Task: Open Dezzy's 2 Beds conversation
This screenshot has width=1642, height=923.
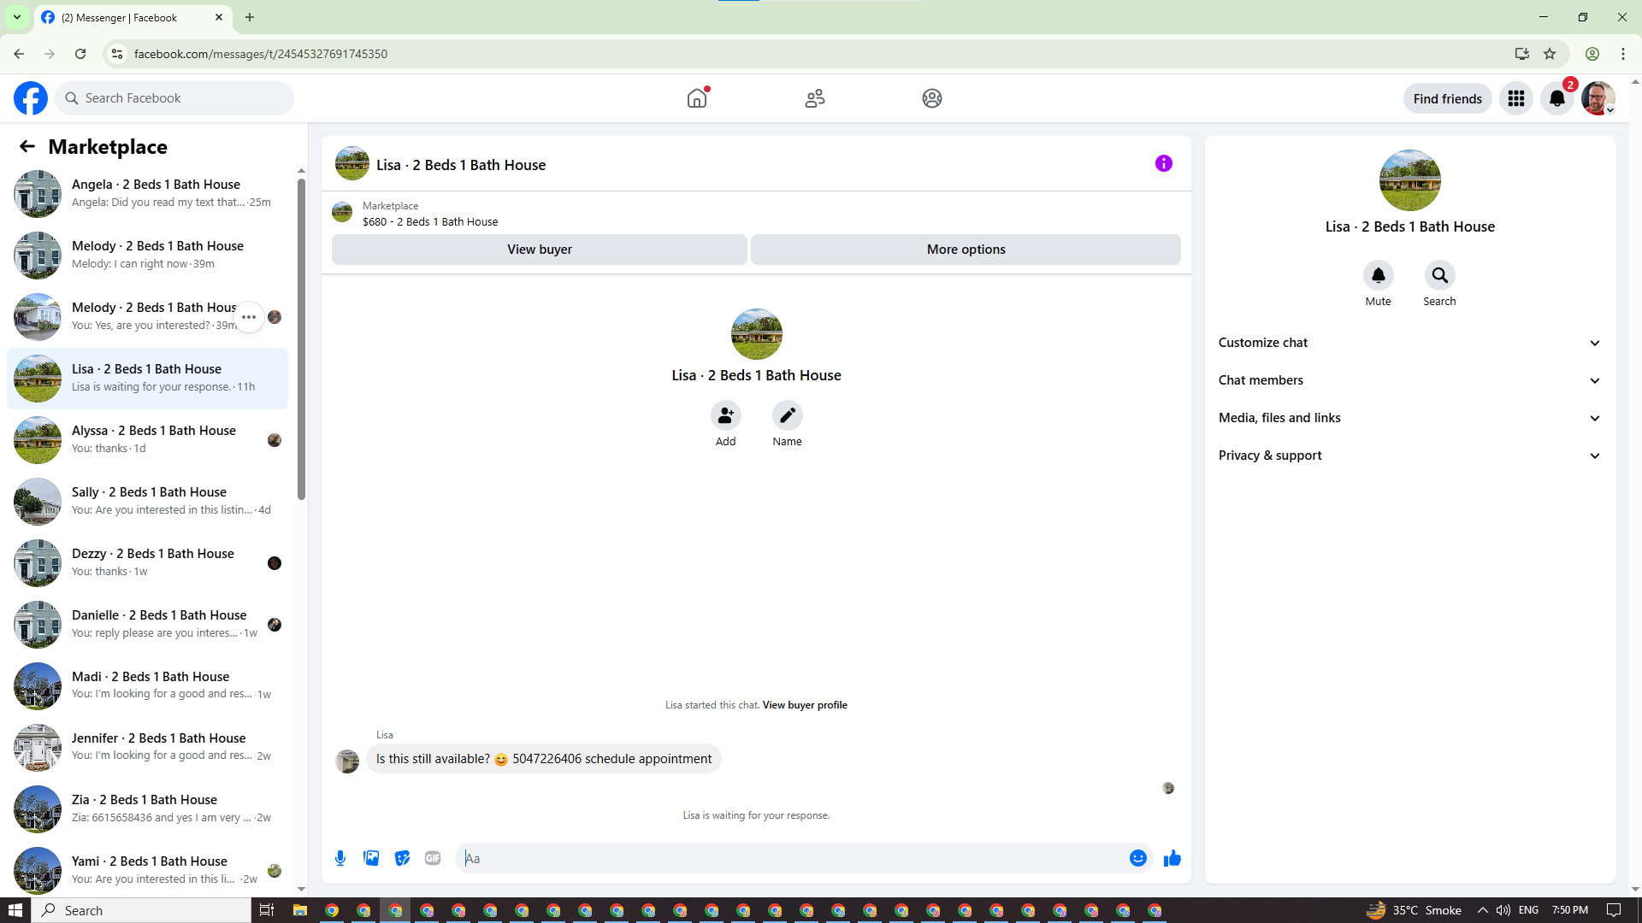Action: click(x=147, y=562)
